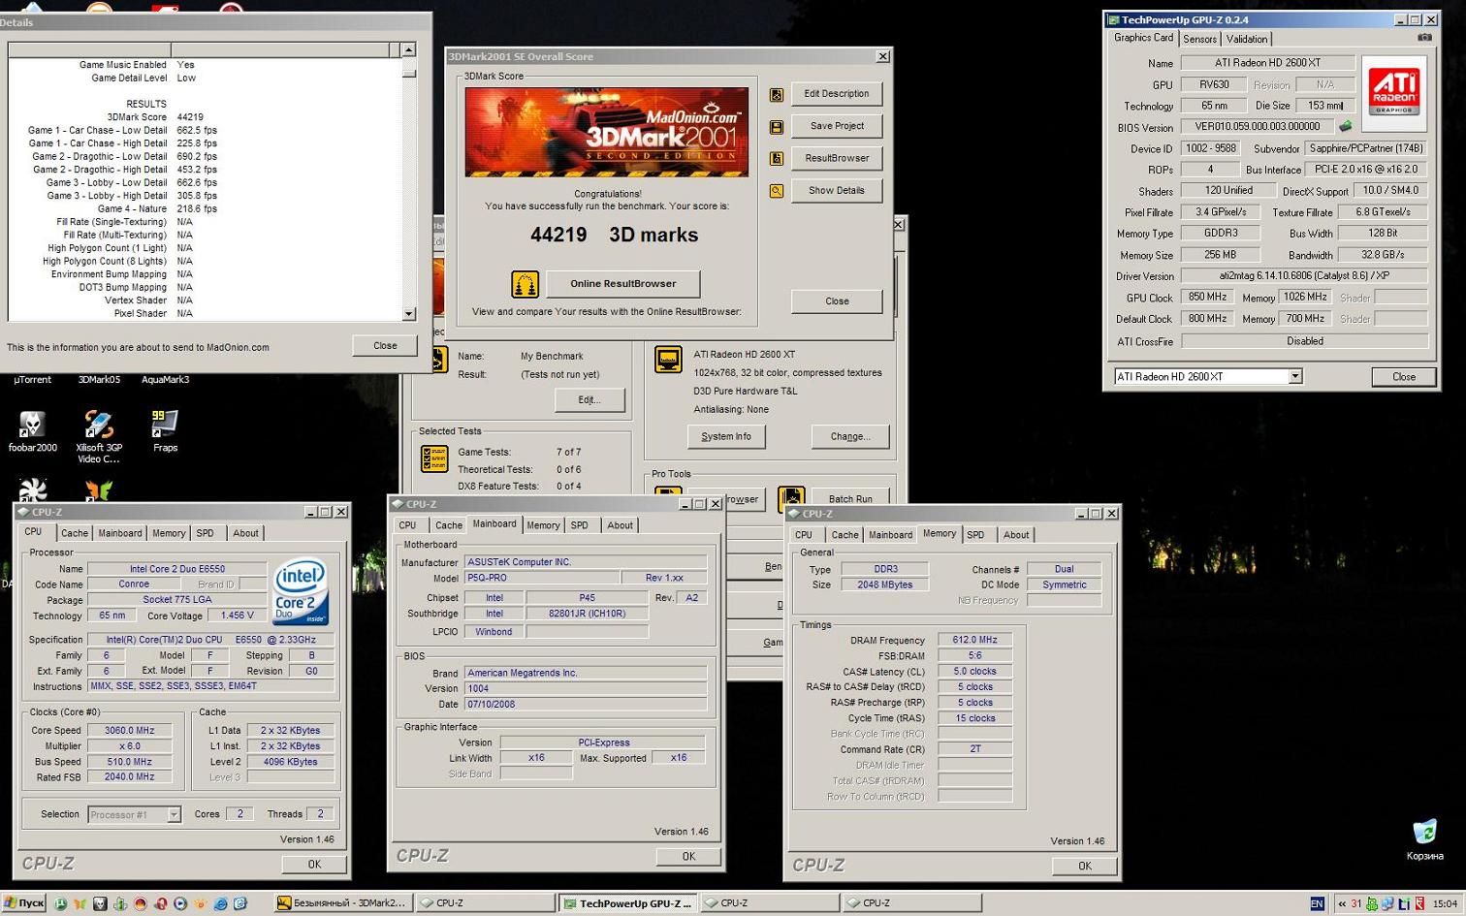The image size is (1466, 916).
Task: Click the yellow Online ResultBrowser icon
Action: (525, 284)
